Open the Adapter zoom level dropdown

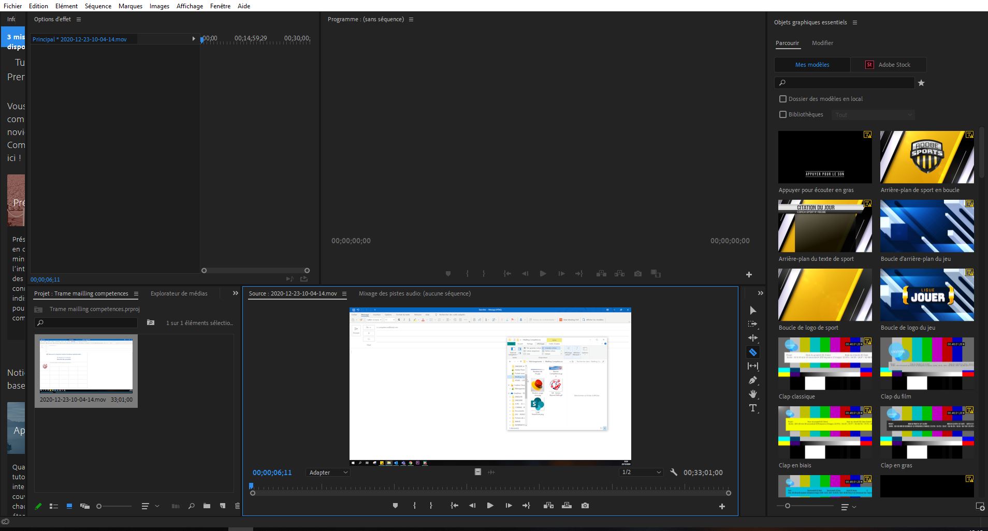pyautogui.click(x=328, y=473)
